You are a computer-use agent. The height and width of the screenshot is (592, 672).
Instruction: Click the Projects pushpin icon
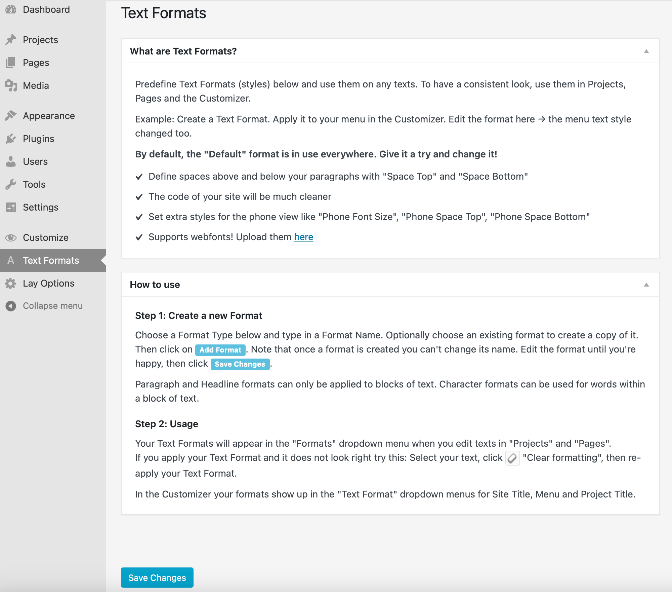pos(11,40)
